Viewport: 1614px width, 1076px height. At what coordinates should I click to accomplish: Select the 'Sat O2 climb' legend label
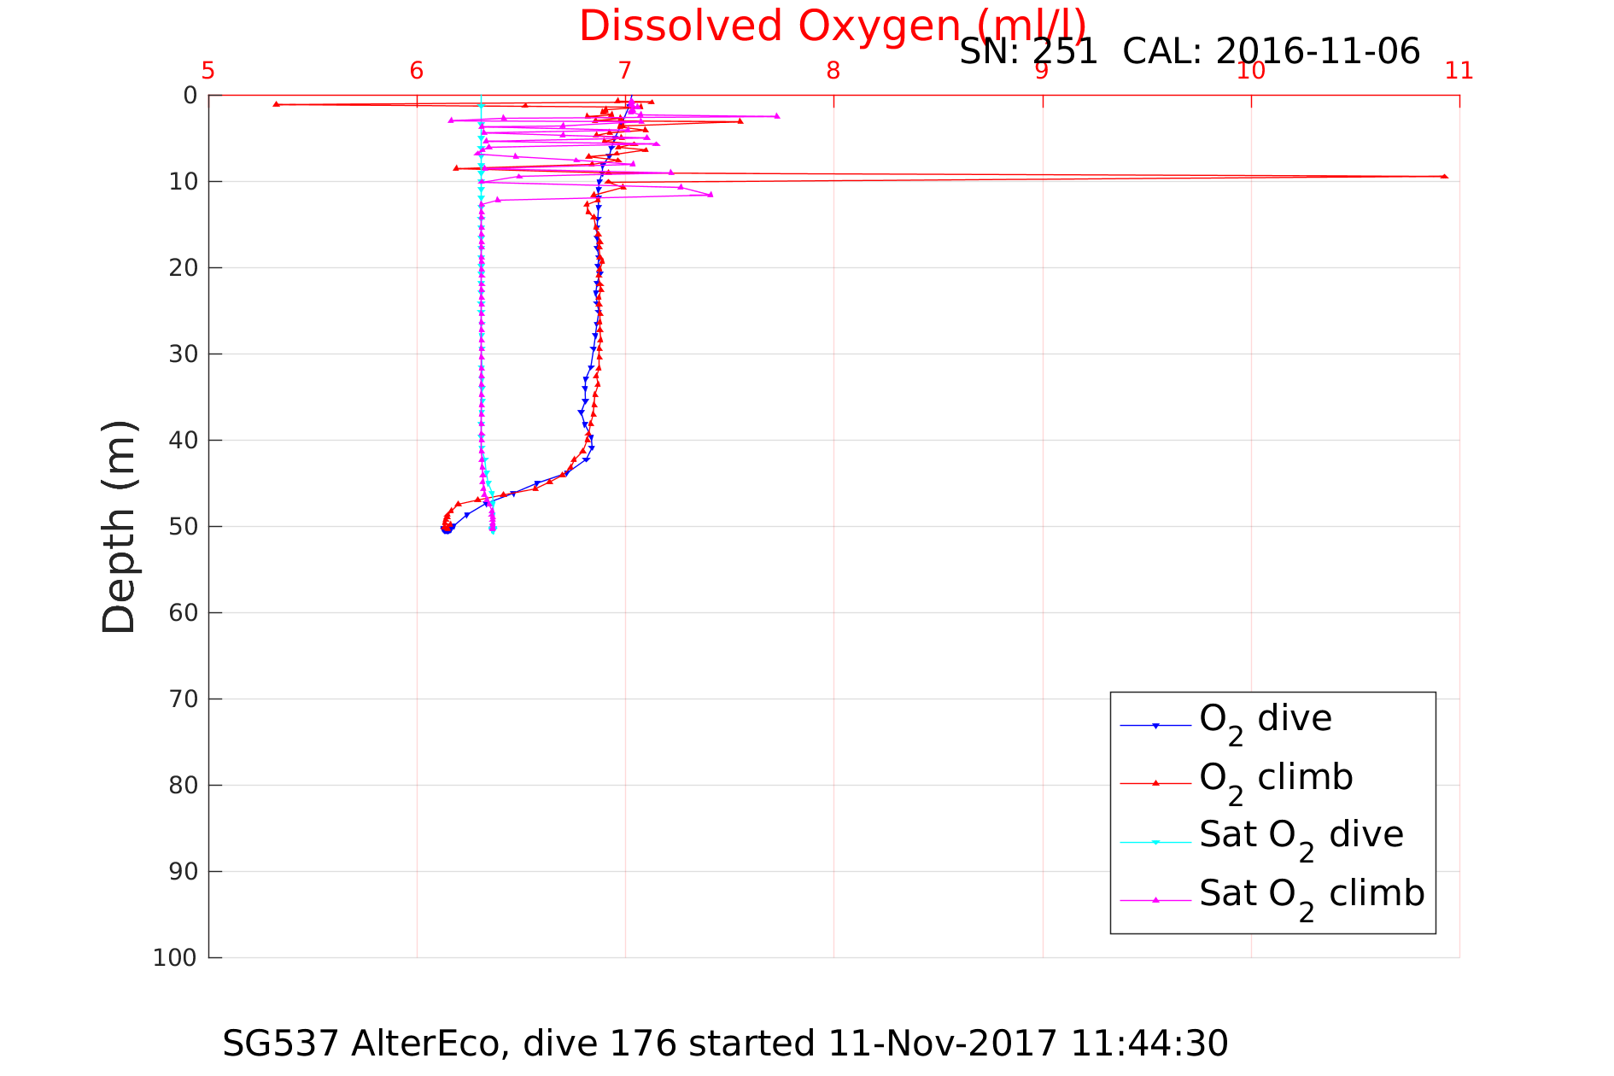[1312, 897]
